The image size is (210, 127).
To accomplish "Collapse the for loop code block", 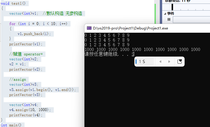I will pos(1,24).
